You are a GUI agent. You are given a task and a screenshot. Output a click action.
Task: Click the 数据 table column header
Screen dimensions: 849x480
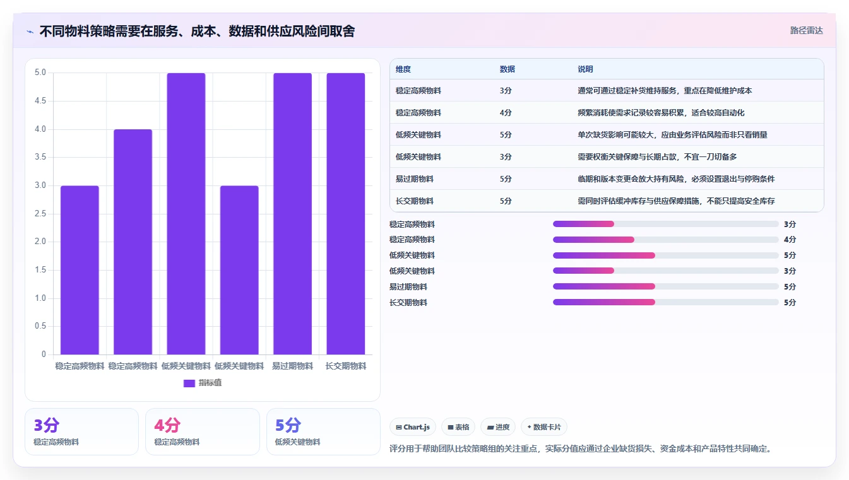(x=508, y=69)
